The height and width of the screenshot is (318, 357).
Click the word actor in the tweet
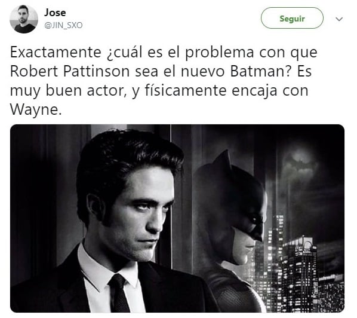click(107, 91)
